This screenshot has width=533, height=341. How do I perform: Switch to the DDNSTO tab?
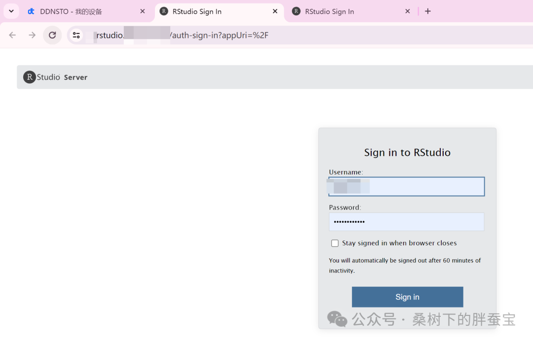(87, 11)
